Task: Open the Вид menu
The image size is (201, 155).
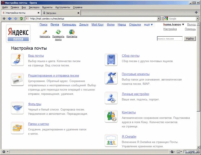Action: [x=24, y=7]
